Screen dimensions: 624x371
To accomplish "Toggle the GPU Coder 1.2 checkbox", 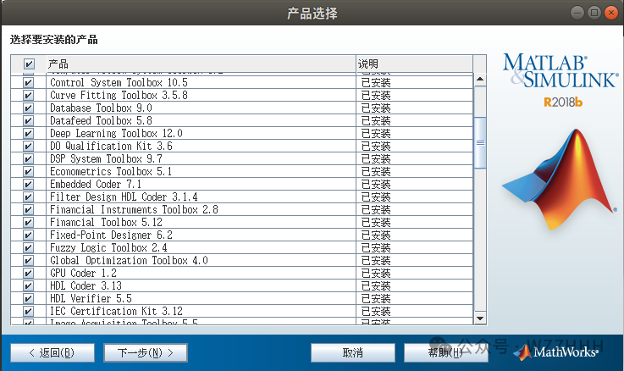I will (28, 273).
